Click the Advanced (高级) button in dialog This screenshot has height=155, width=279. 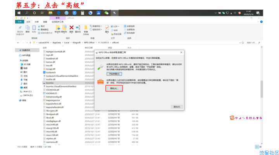tap(114, 89)
